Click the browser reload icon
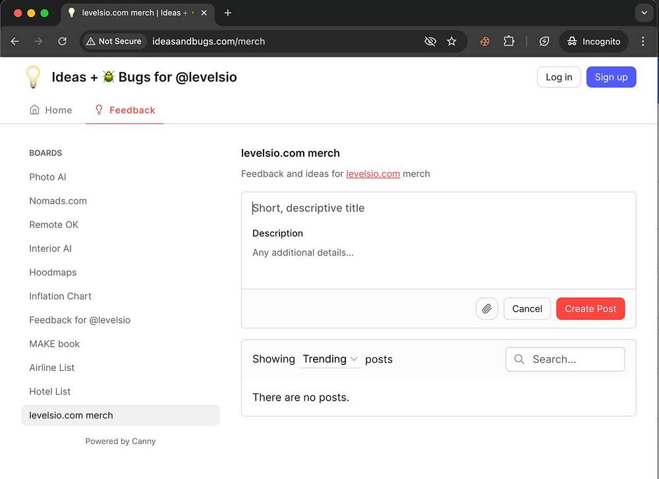Viewport: 659px width, 479px height. [62, 42]
